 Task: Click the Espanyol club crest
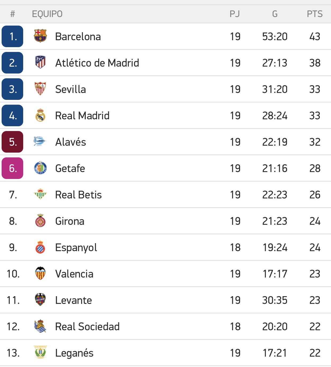tap(40, 247)
